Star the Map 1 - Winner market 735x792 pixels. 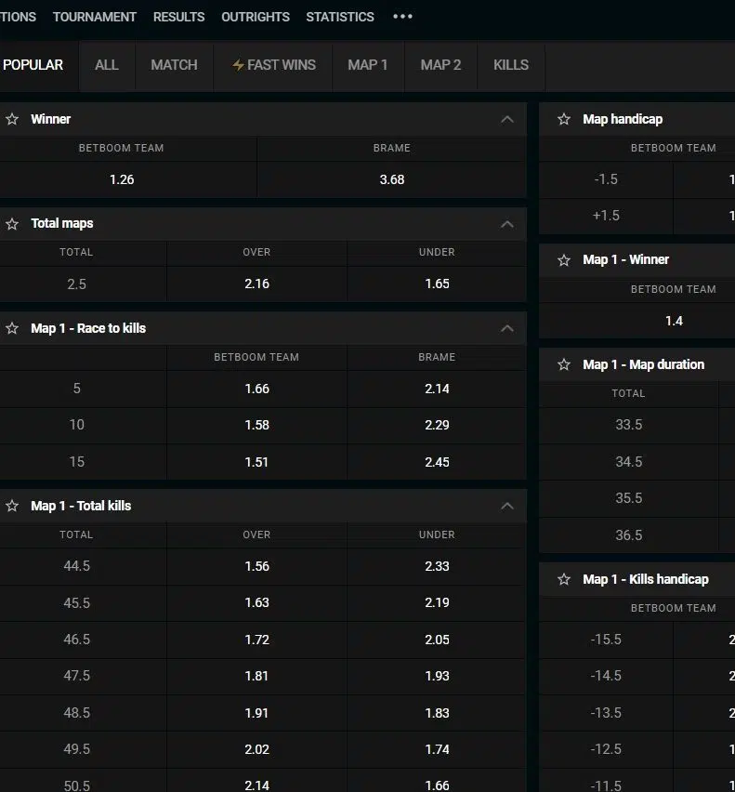point(564,260)
